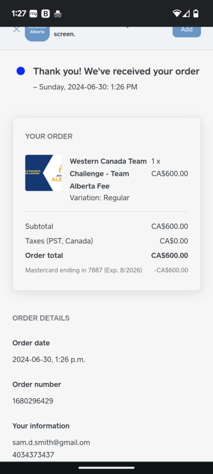213x474 pixels.
Task: Tap the cellular signal icon
Action: tap(186, 13)
